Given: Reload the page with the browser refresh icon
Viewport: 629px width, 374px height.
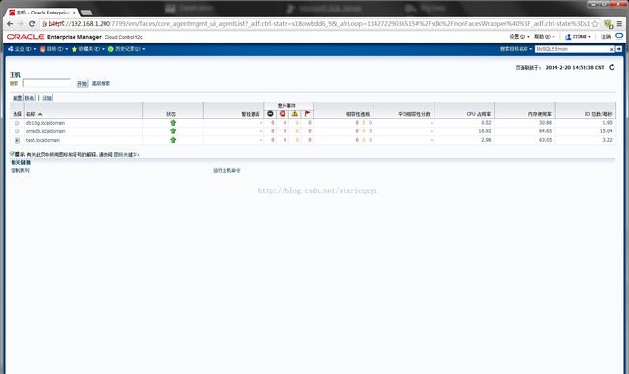Looking at the screenshot, I should pyautogui.click(x=32, y=24).
